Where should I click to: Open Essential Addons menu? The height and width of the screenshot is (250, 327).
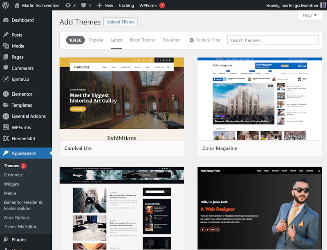pyautogui.click(x=29, y=116)
